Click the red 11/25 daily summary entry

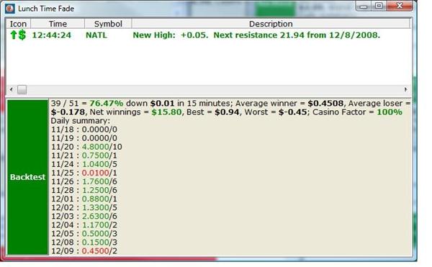[x=84, y=173]
